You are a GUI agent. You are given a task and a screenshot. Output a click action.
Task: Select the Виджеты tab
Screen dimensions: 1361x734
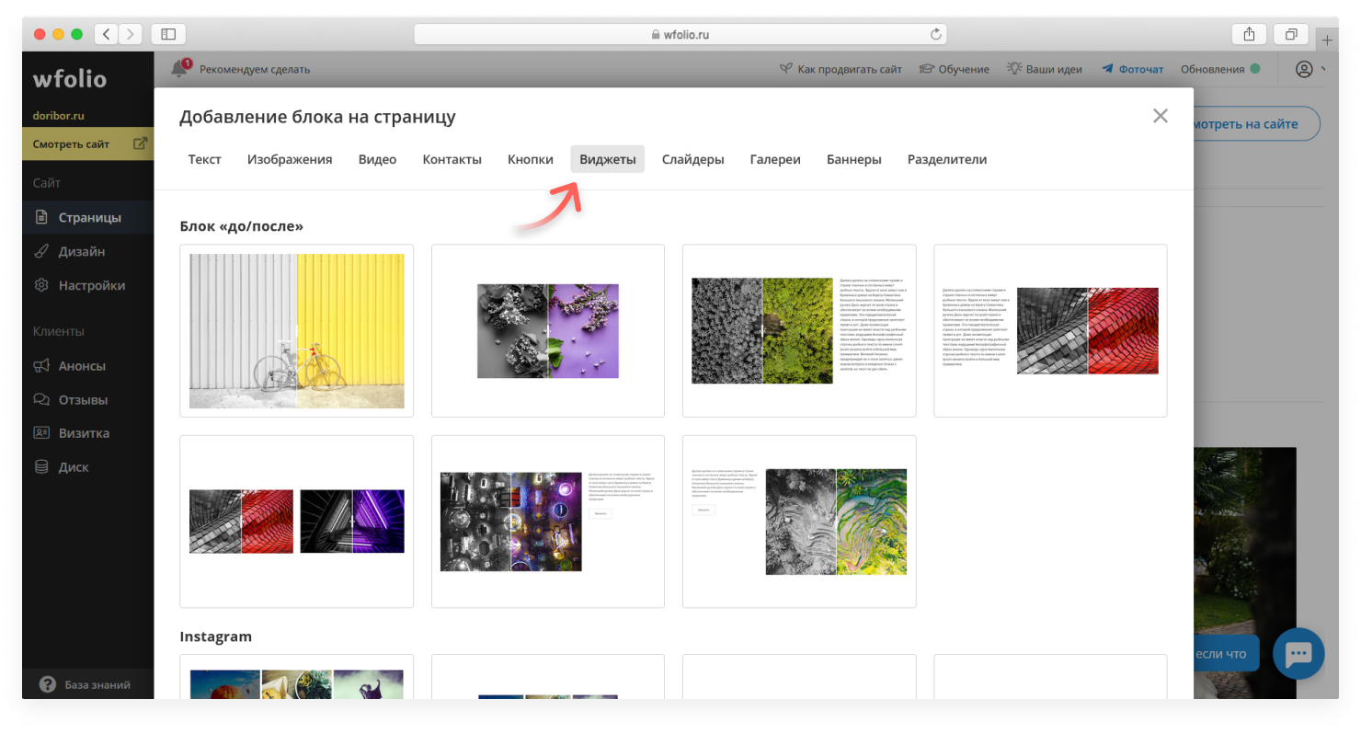click(x=607, y=159)
